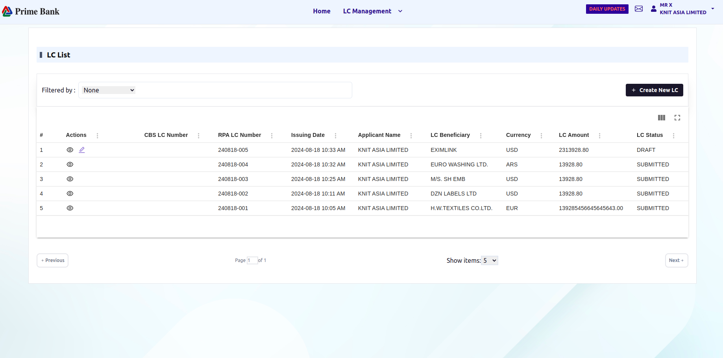The width and height of the screenshot is (723, 358).
Task: Click amount 139285456645645643.00 cell
Action: point(591,208)
